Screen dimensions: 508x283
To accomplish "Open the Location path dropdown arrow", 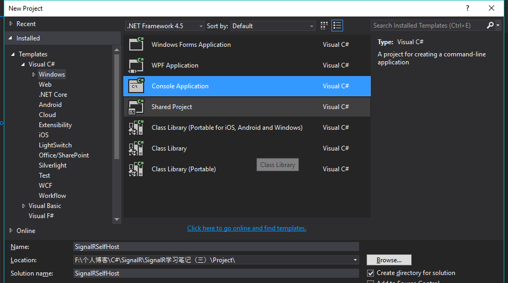I will (x=355, y=260).
